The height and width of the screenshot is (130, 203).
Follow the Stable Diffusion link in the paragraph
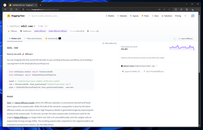(x=21, y=117)
